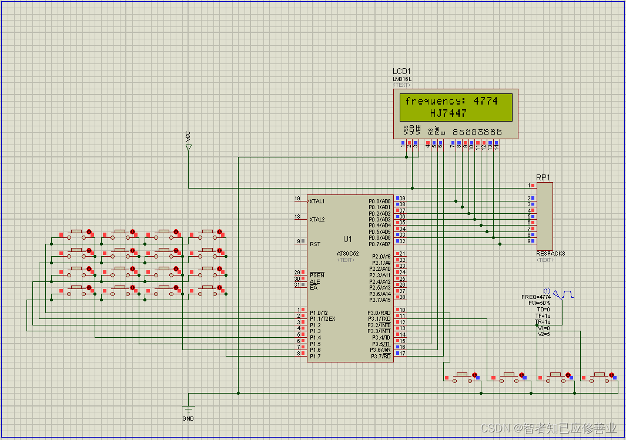Click the ALE pin label
This screenshot has height=440, width=626.
click(314, 281)
